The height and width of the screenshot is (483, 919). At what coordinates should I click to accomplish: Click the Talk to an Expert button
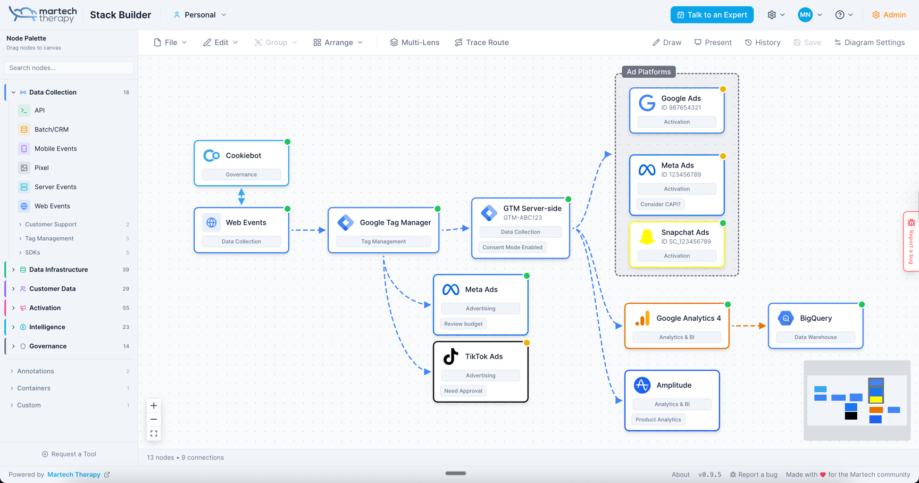pyautogui.click(x=712, y=14)
